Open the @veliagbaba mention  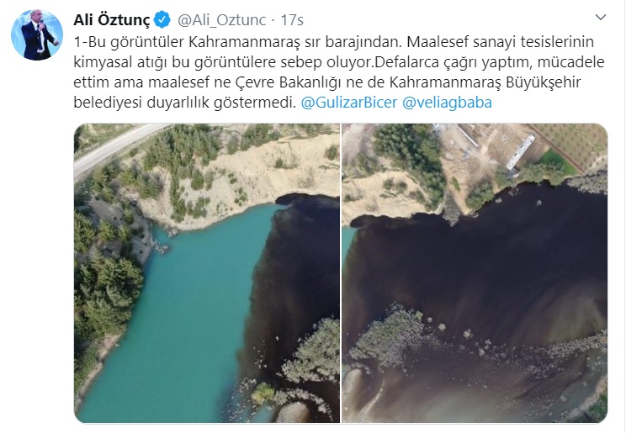pyautogui.click(x=447, y=103)
